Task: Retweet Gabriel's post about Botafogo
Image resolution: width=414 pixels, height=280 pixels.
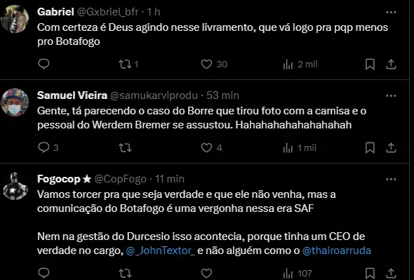Action: [x=128, y=64]
